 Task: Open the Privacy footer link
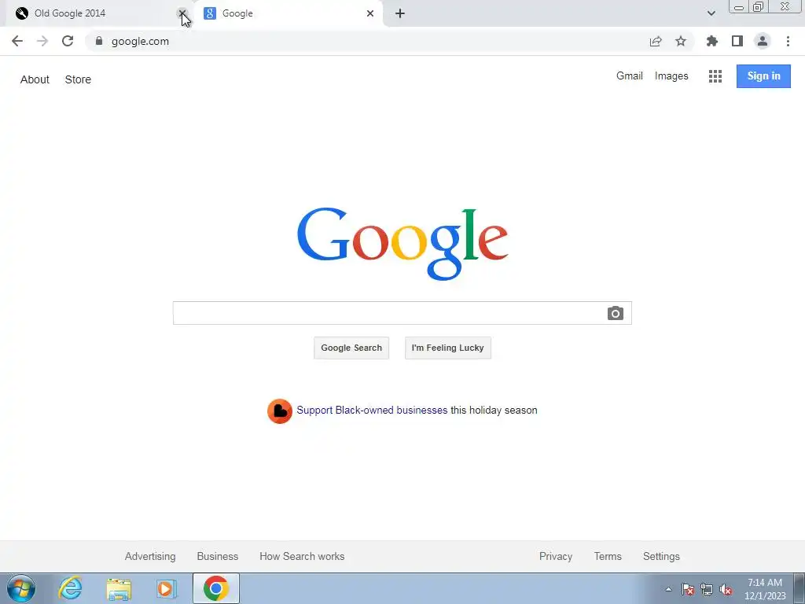point(556,556)
